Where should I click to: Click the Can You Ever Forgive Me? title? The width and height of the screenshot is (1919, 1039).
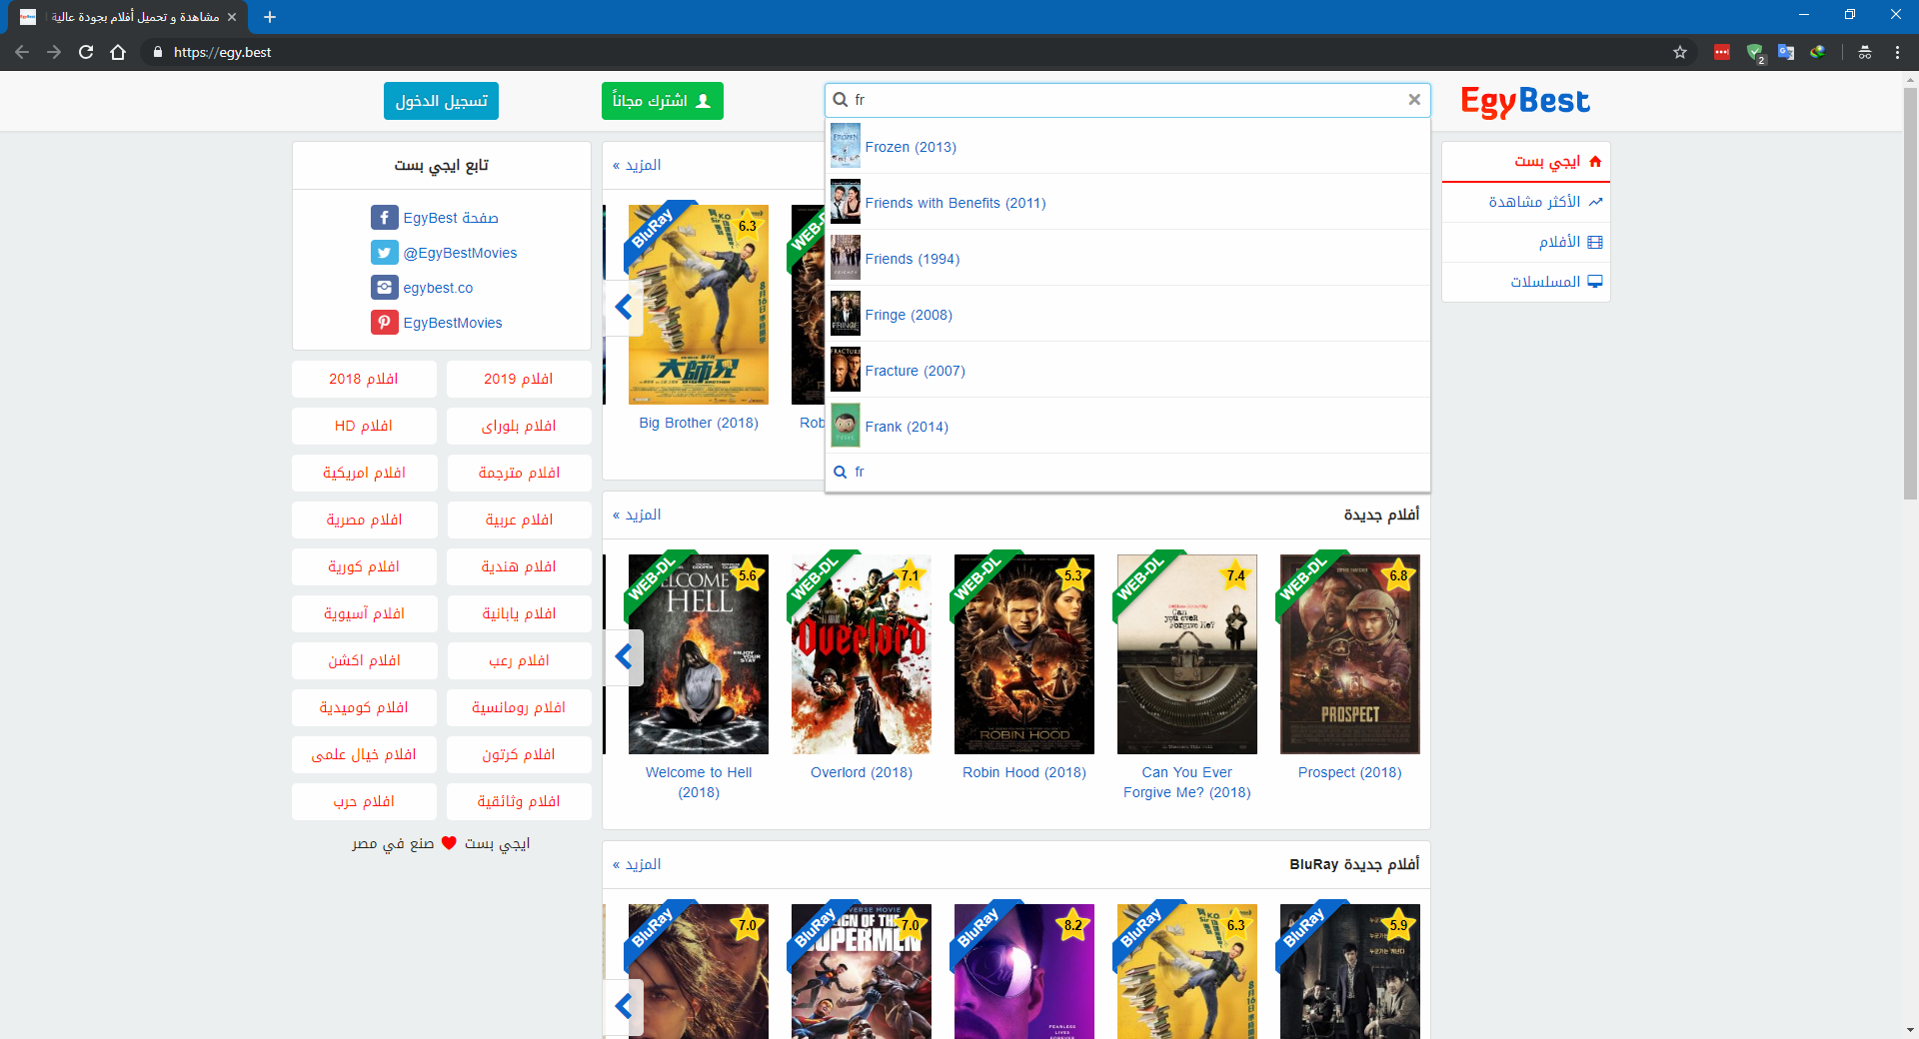[1187, 782]
